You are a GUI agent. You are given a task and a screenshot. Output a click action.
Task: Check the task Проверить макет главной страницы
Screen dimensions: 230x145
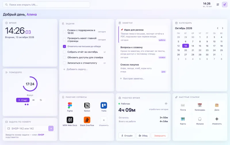click(x=64, y=40)
